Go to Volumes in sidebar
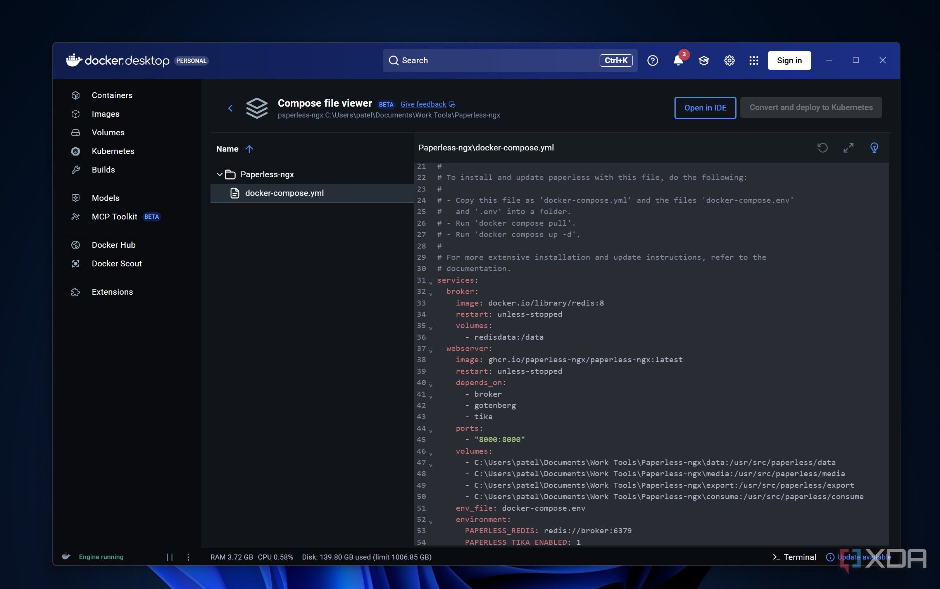 [108, 133]
